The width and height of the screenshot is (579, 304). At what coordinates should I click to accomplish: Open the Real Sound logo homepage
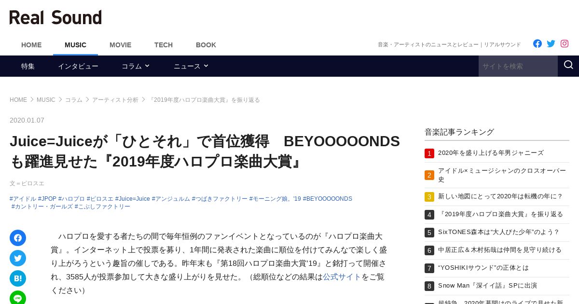tap(55, 17)
